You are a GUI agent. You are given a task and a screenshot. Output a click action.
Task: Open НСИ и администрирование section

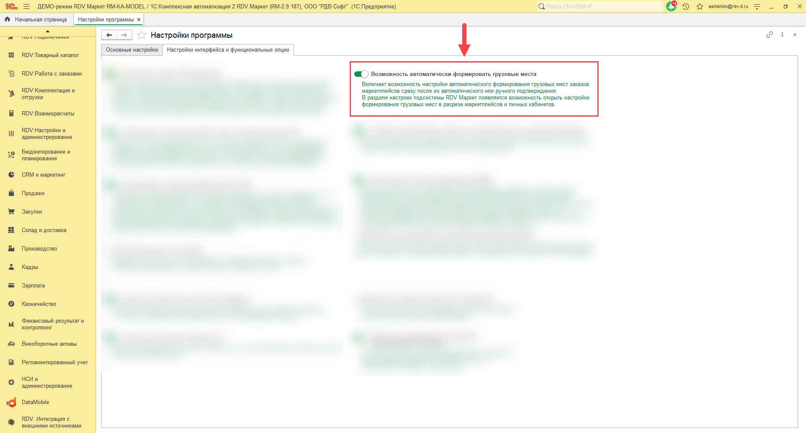tap(48, 383)
